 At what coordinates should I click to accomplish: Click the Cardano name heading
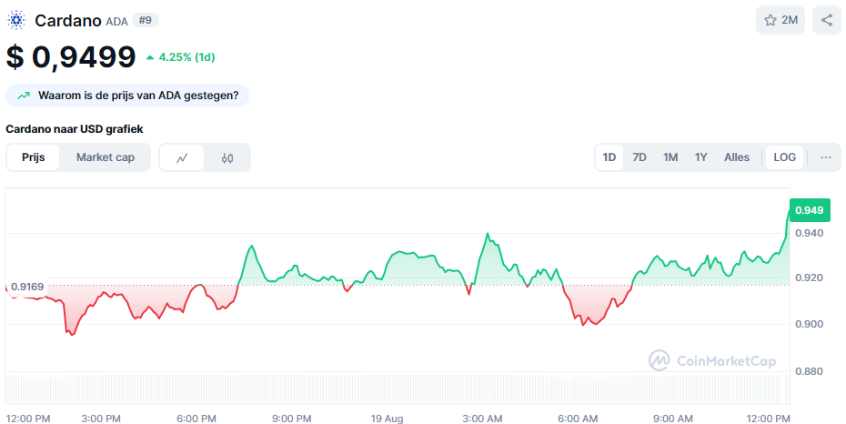[68, 21]
